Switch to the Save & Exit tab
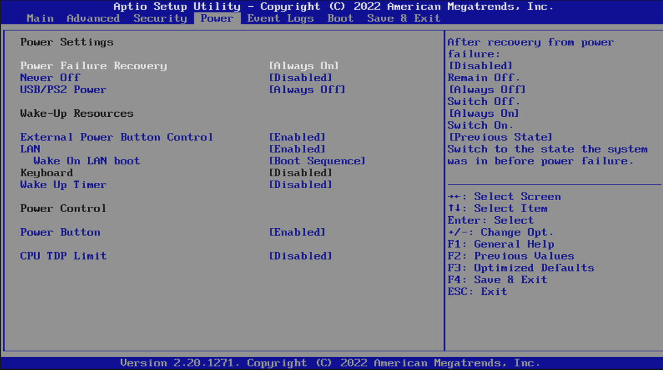663x370 pixels. pyautogui.click(x=404, y=18)
